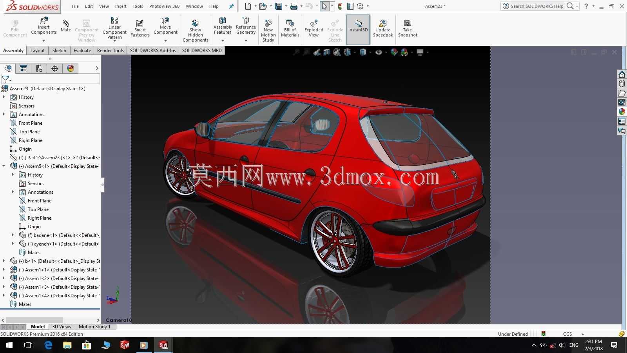
Task: Open File Explorer from taskbar
Action: pos(67,345)
